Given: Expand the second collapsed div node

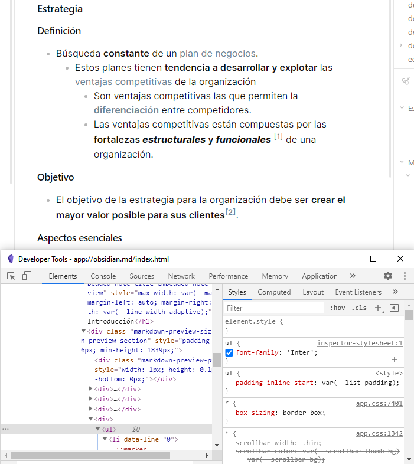Looking at the screenshot, I should click(x=90, y=398).
